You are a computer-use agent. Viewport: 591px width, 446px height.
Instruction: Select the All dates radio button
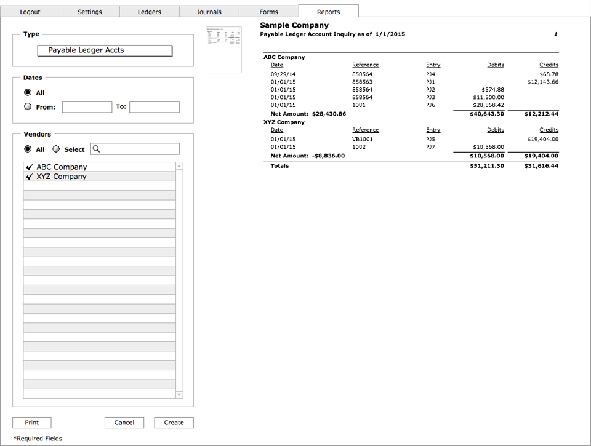pos(28,92)
